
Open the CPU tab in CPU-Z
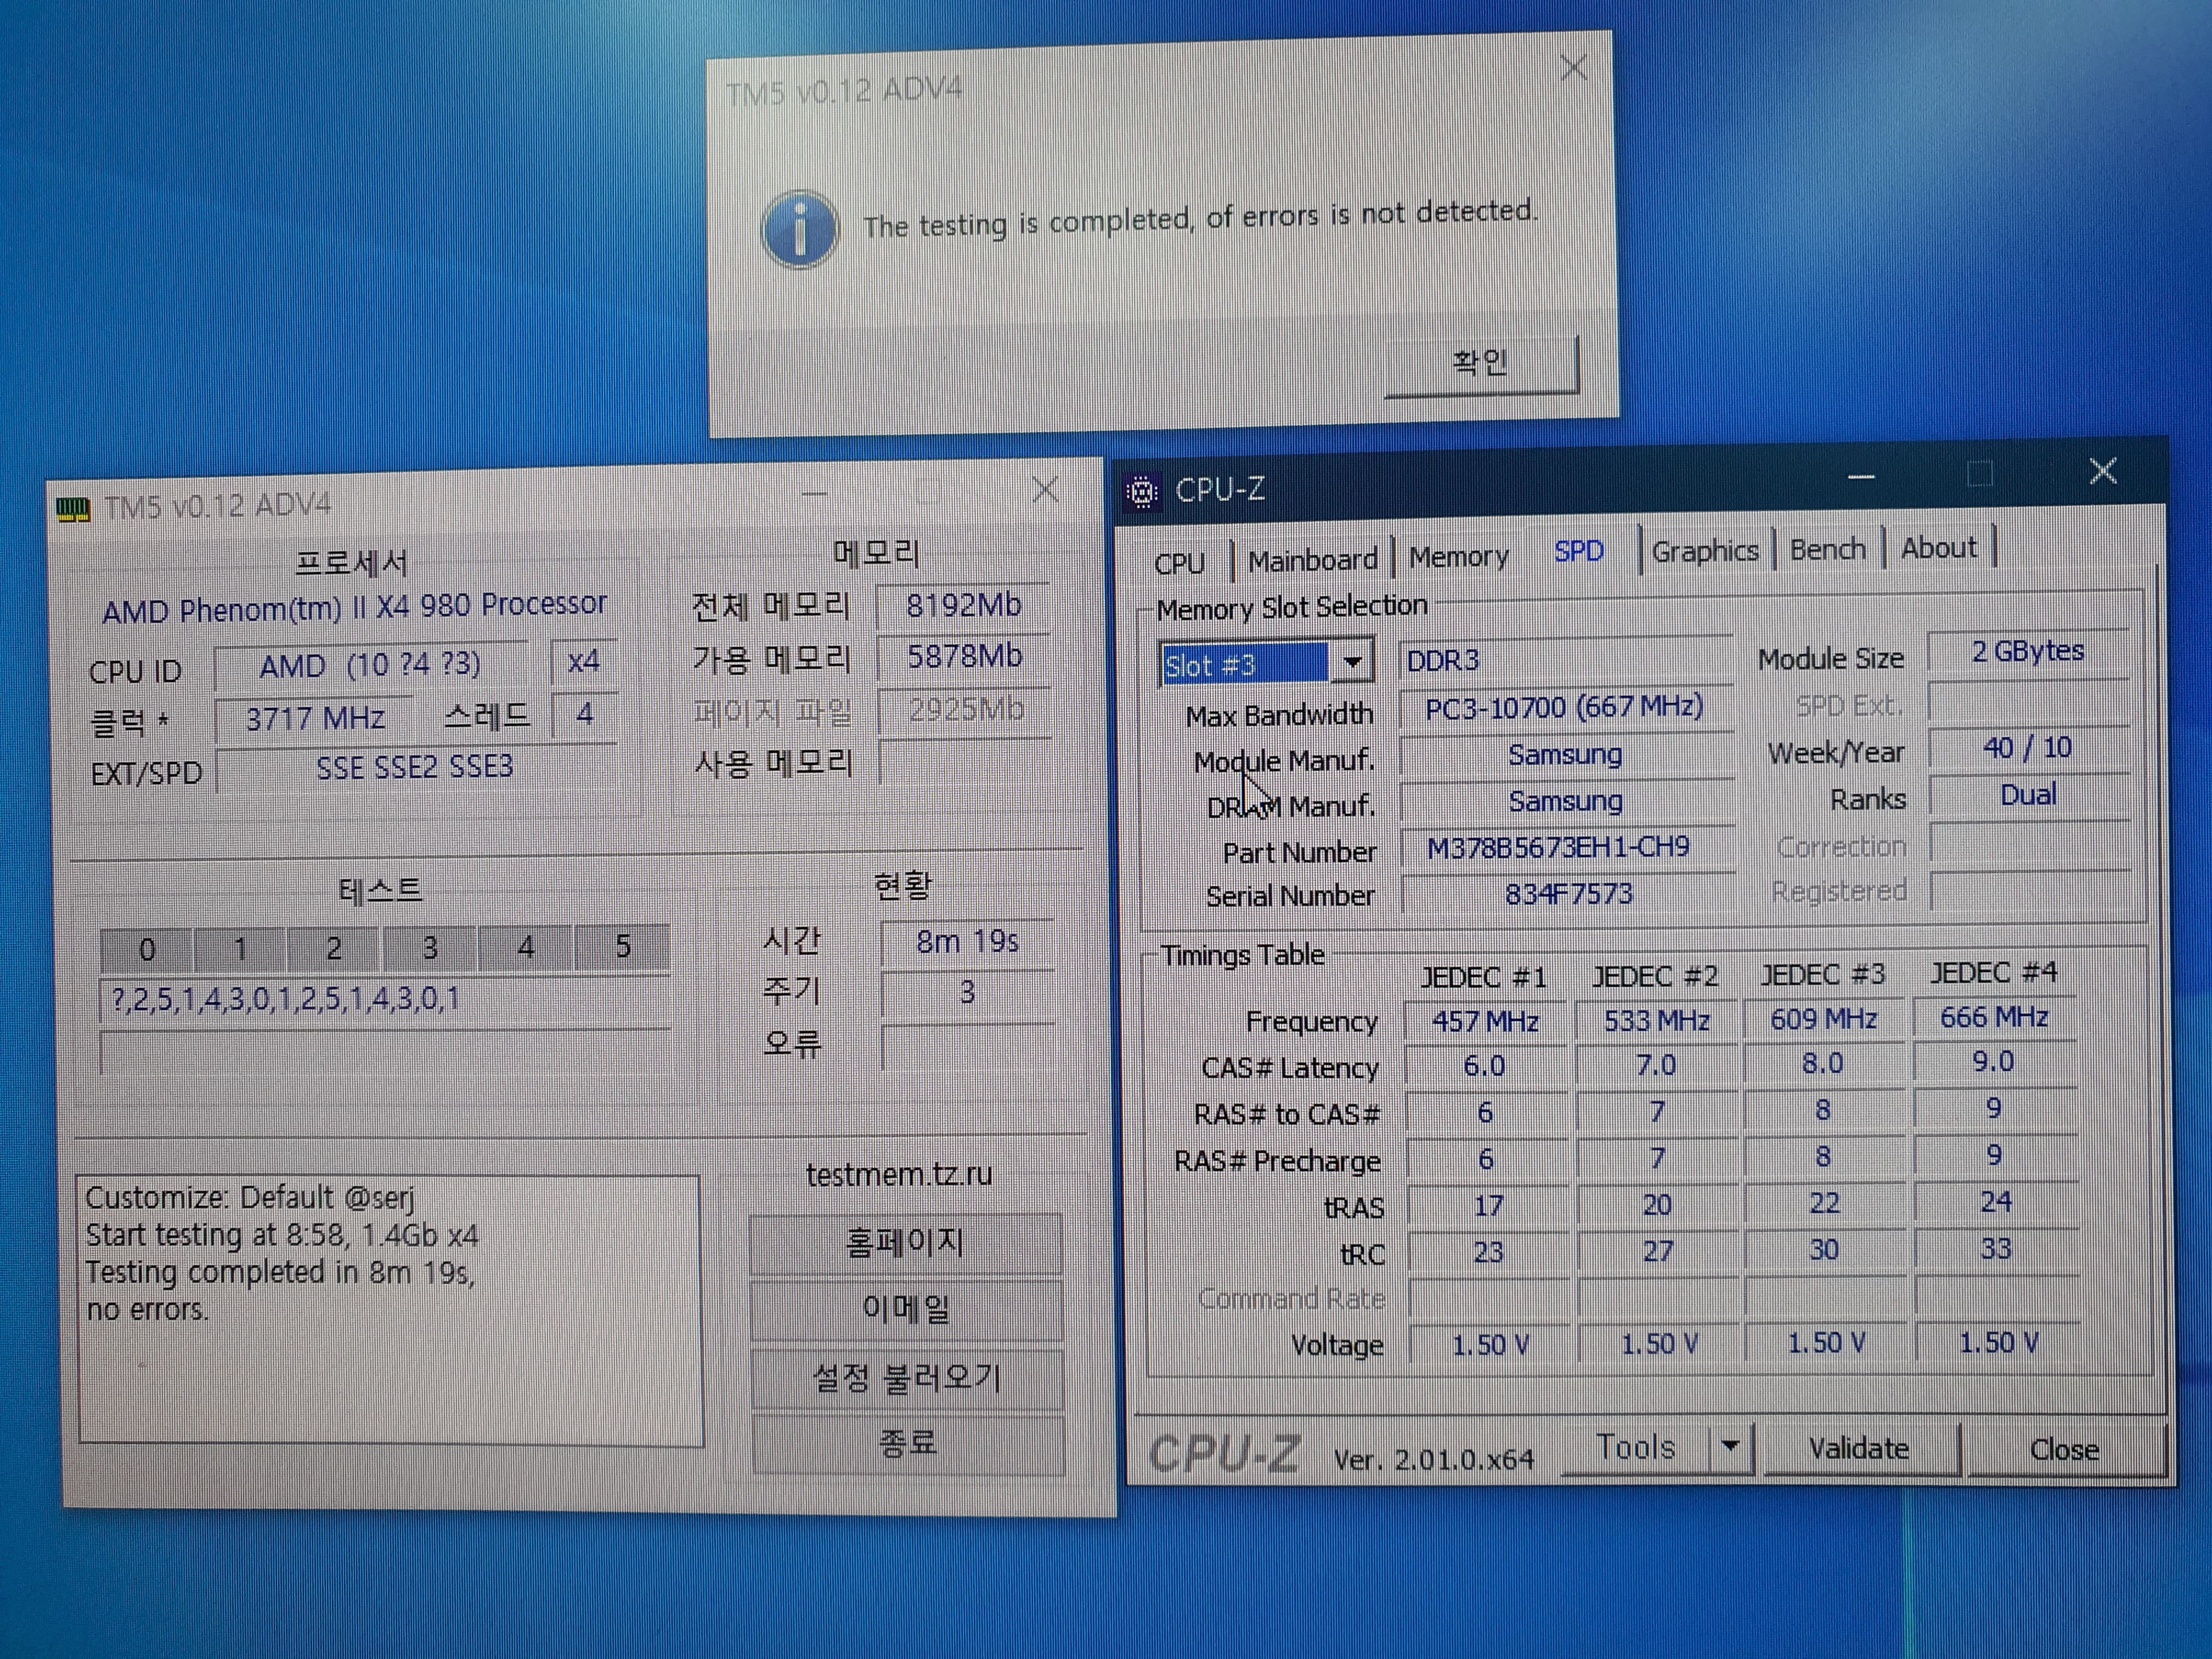click(x=1179, y=563)
